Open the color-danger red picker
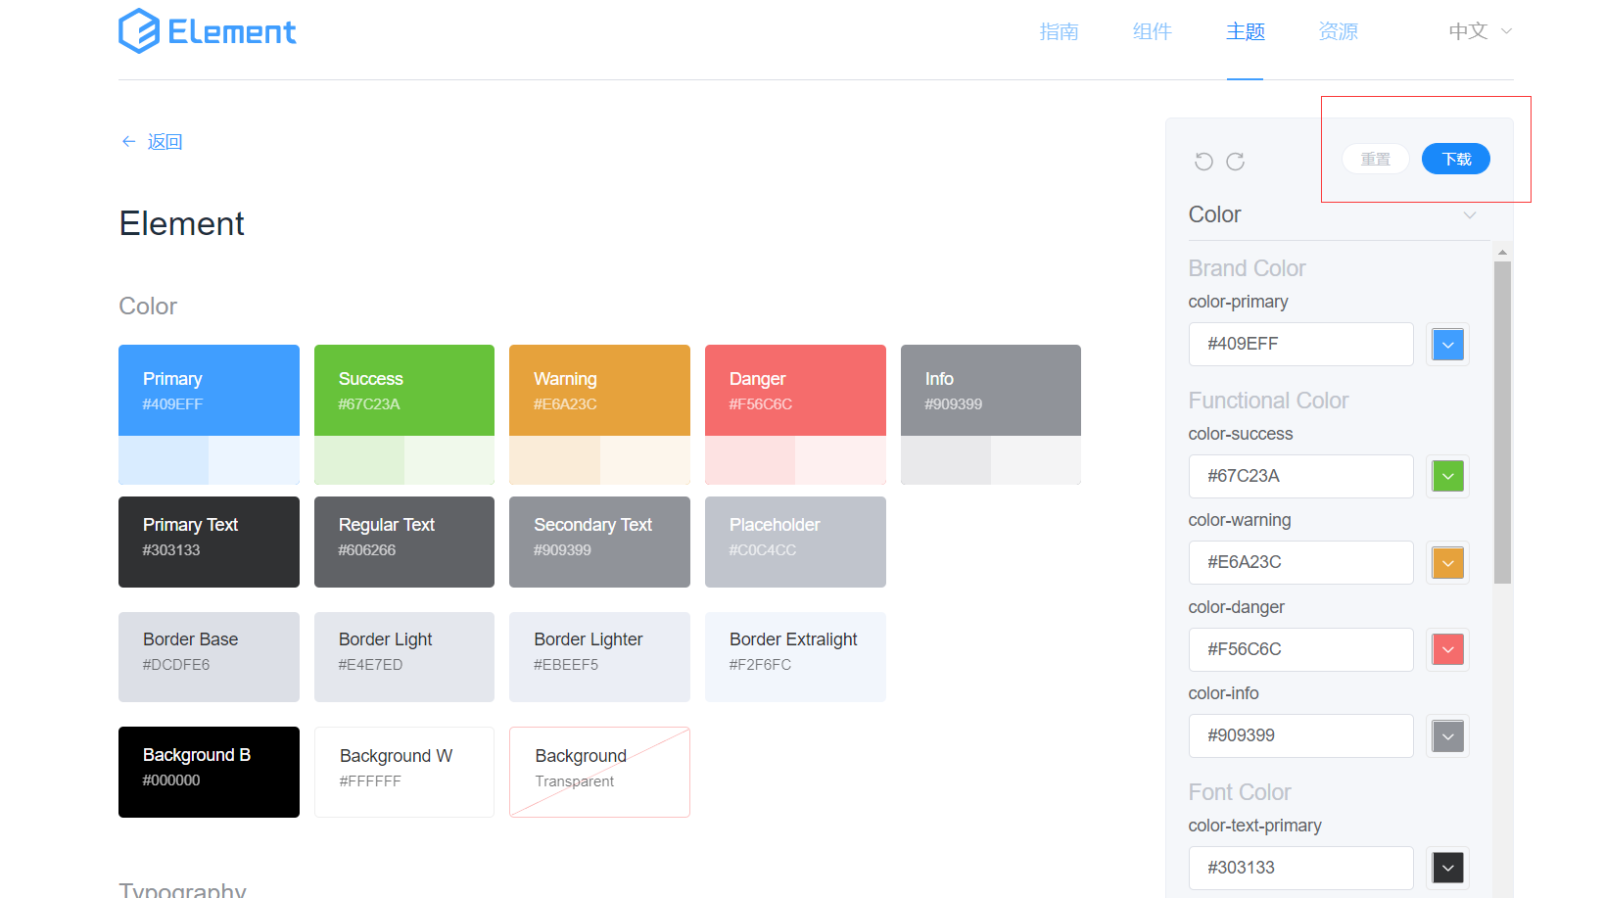 (x=1447, y=649)
